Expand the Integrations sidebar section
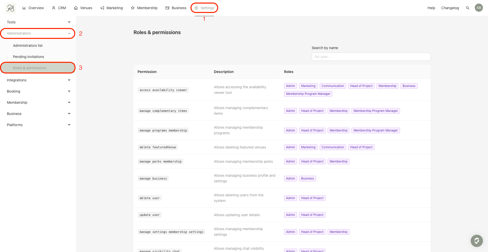The width and height of the screenshot is (488, 252). 38,80
